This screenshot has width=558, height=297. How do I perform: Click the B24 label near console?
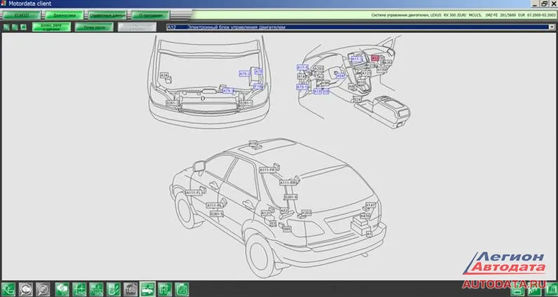(x=357, y=99)
